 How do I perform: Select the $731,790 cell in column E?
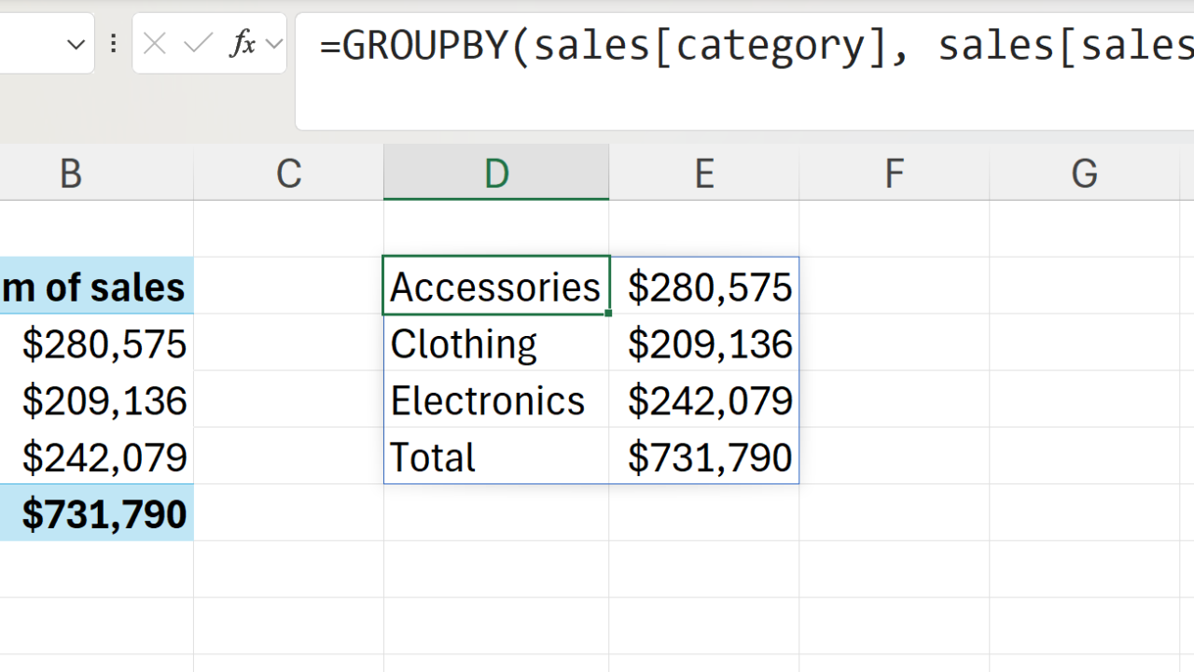(x=705, y=457)
